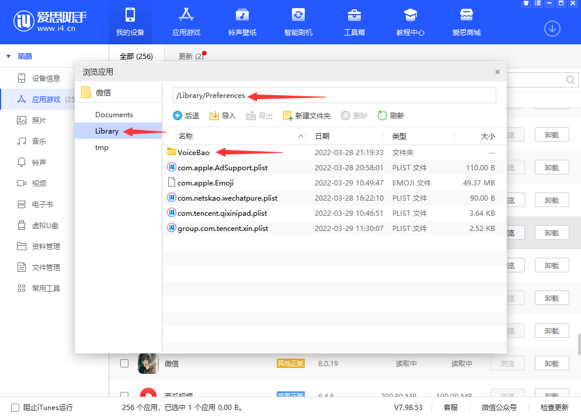
Task: Click the app list vertical scrollbar
Action: click(x=579, y=344)
